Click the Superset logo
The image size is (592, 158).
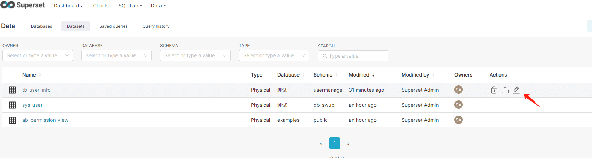tap(23, 5)
